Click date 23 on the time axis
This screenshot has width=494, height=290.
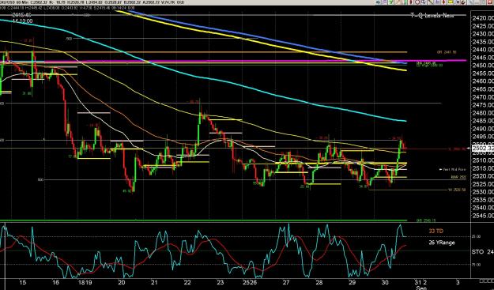pos(221,282)
